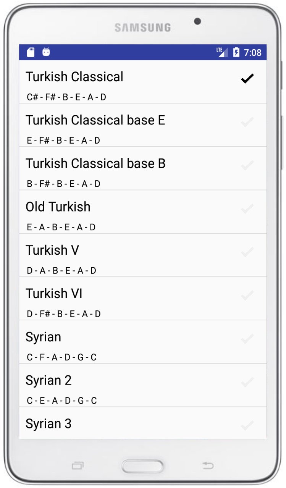Tap the SD card icon in status bar

tap(31, 52)
